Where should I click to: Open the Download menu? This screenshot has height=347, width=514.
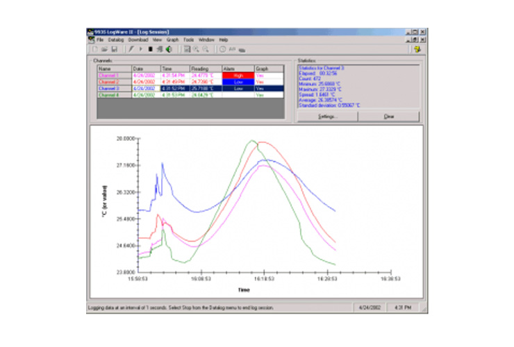tap(138, 40)
